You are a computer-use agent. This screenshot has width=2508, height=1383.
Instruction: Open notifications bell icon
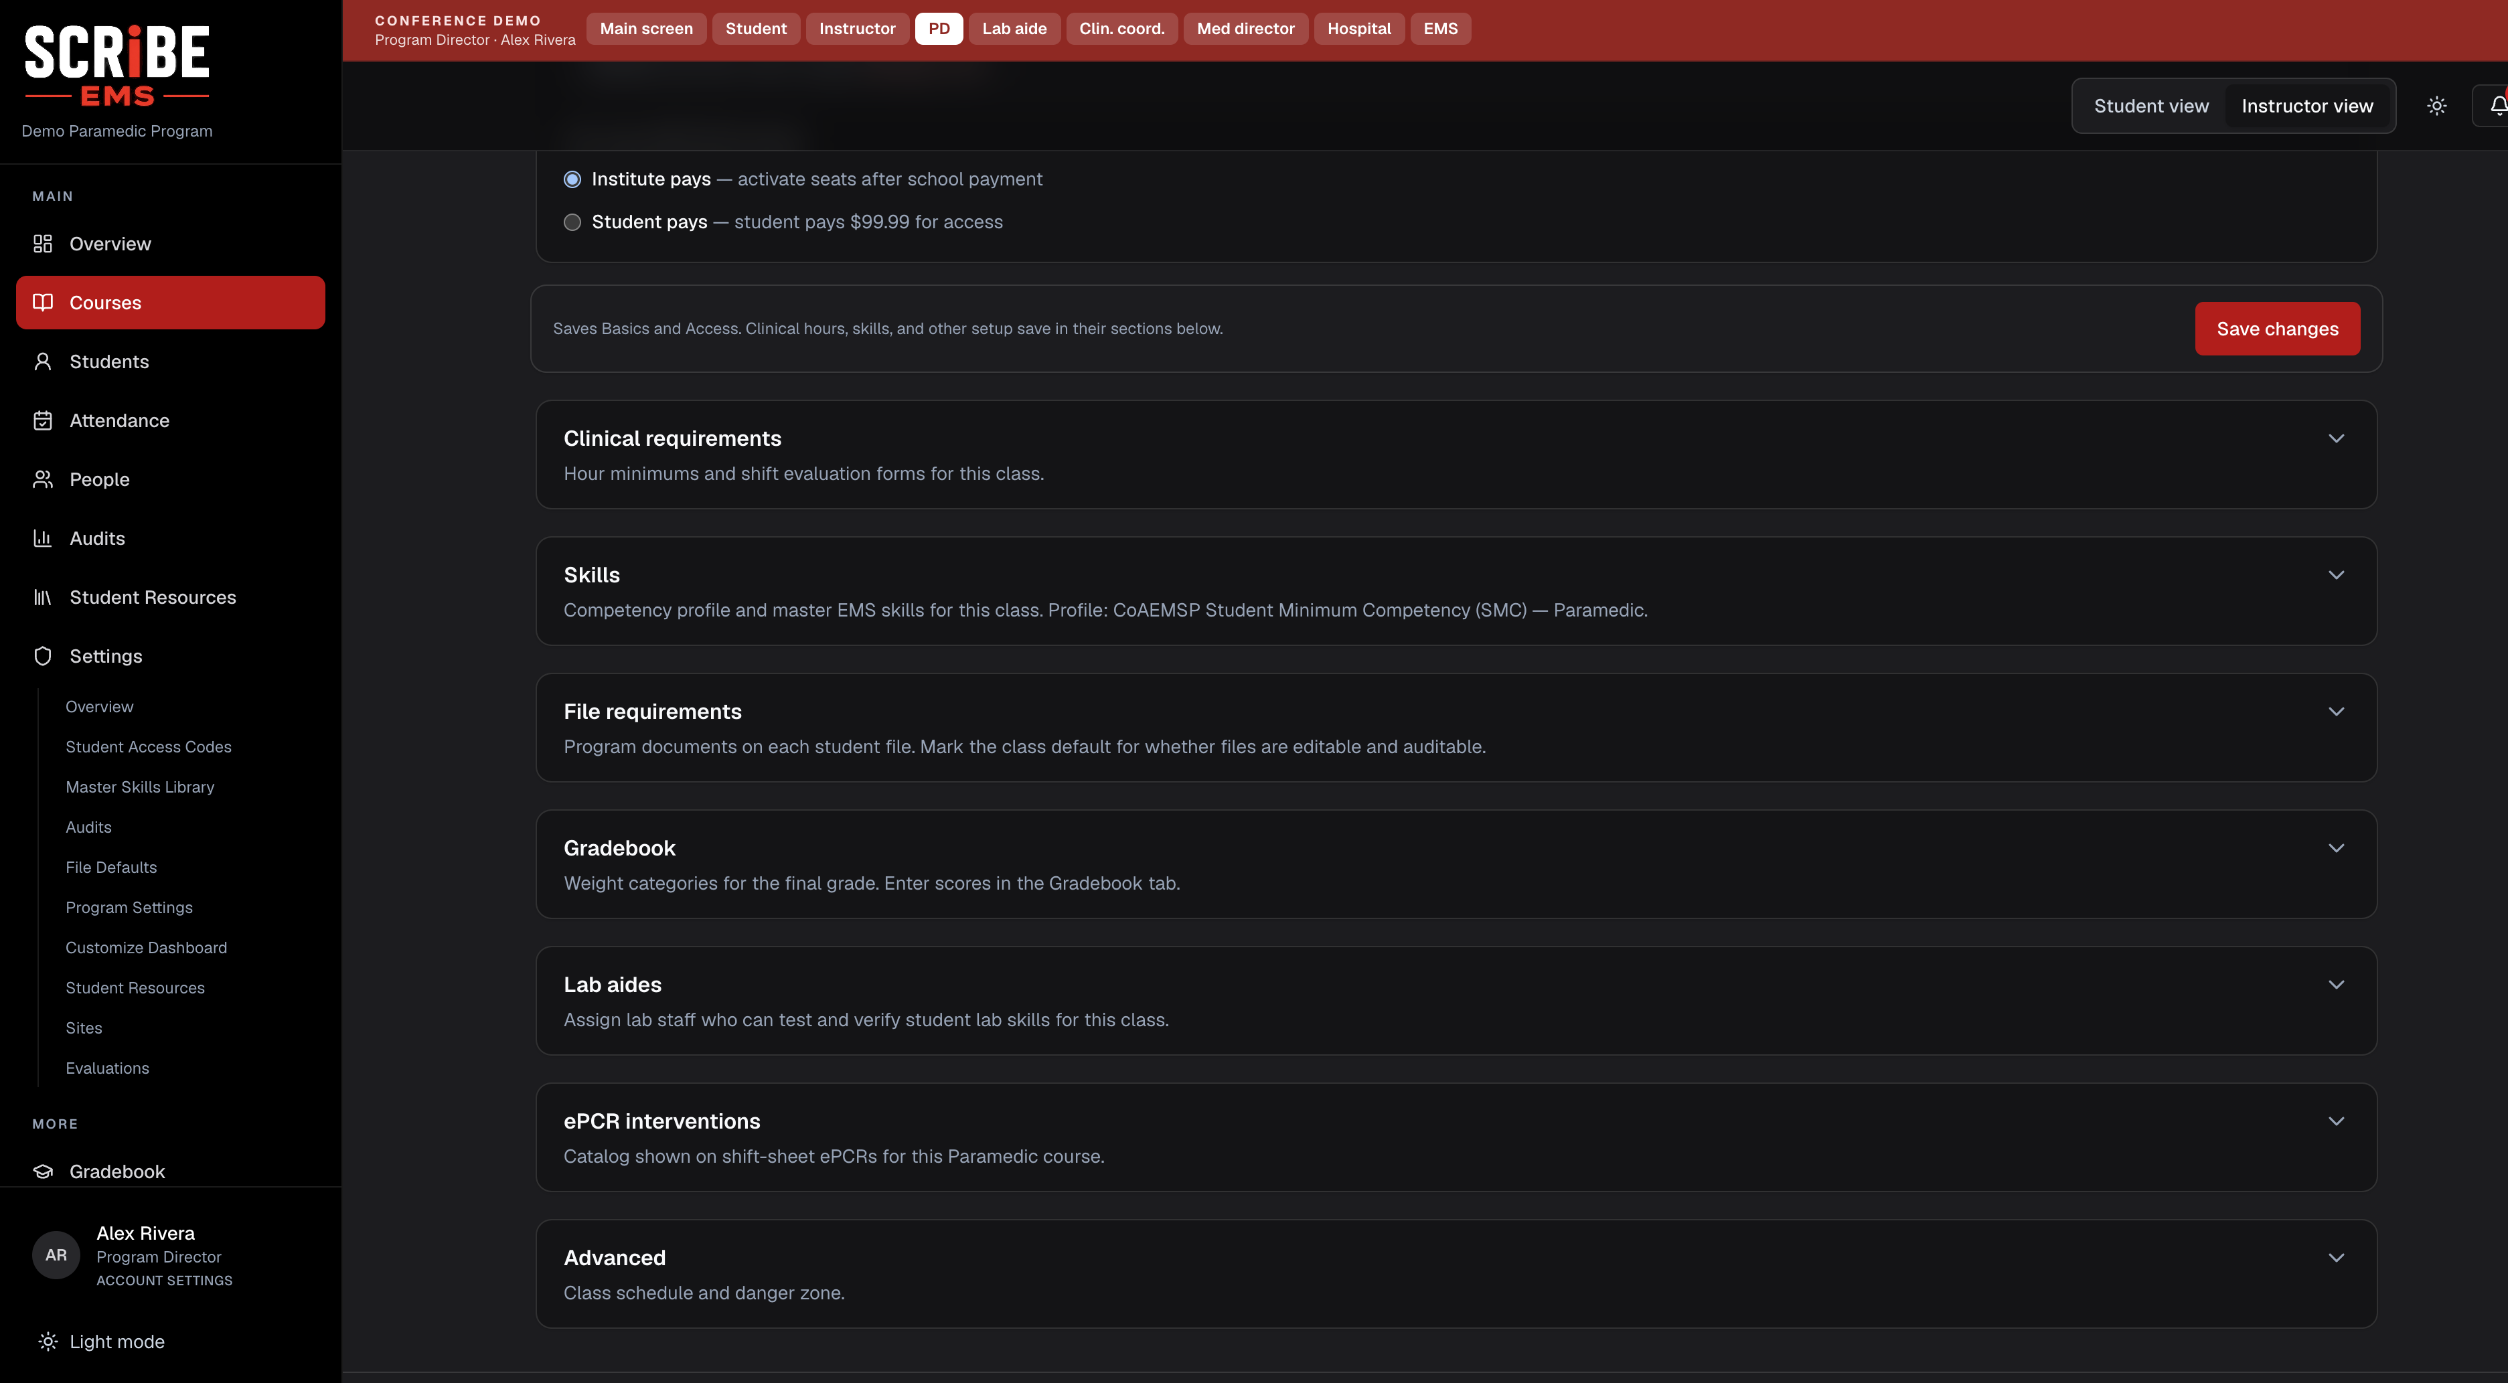2498,106
